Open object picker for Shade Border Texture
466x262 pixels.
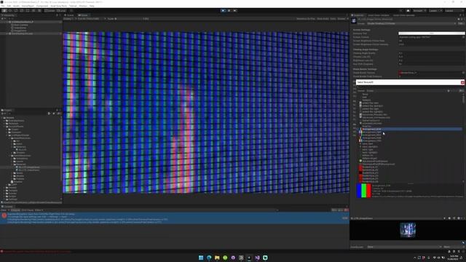(x=463, y=73)
